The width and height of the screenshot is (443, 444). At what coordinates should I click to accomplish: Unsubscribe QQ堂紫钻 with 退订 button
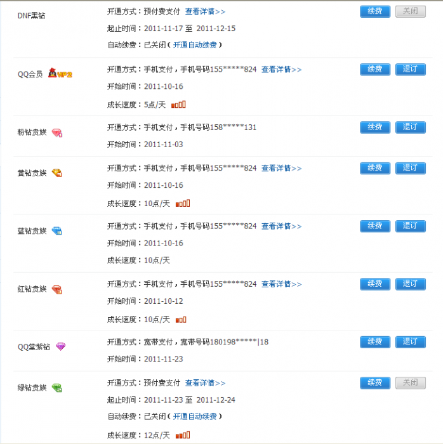tap(411, 342)
